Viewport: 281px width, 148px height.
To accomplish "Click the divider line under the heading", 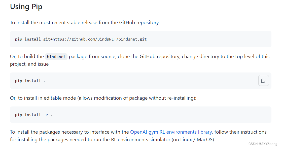I will [x=140, y=13].
